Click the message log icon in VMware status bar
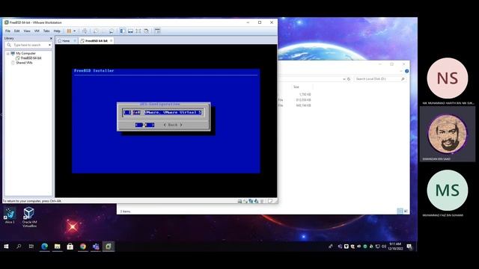This screenshot has height=269, width=479. coord(270,201)
